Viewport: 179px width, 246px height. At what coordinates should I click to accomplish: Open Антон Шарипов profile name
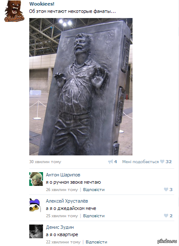(63, 175)
